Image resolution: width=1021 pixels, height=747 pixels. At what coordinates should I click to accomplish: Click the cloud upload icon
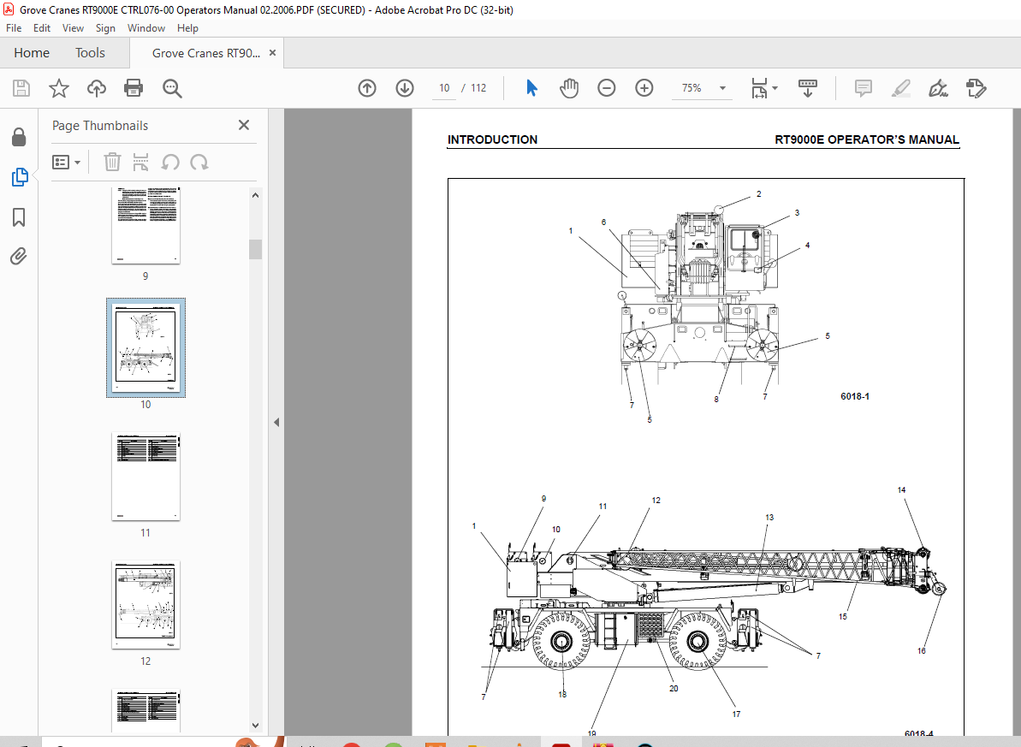tap(97, 88)
